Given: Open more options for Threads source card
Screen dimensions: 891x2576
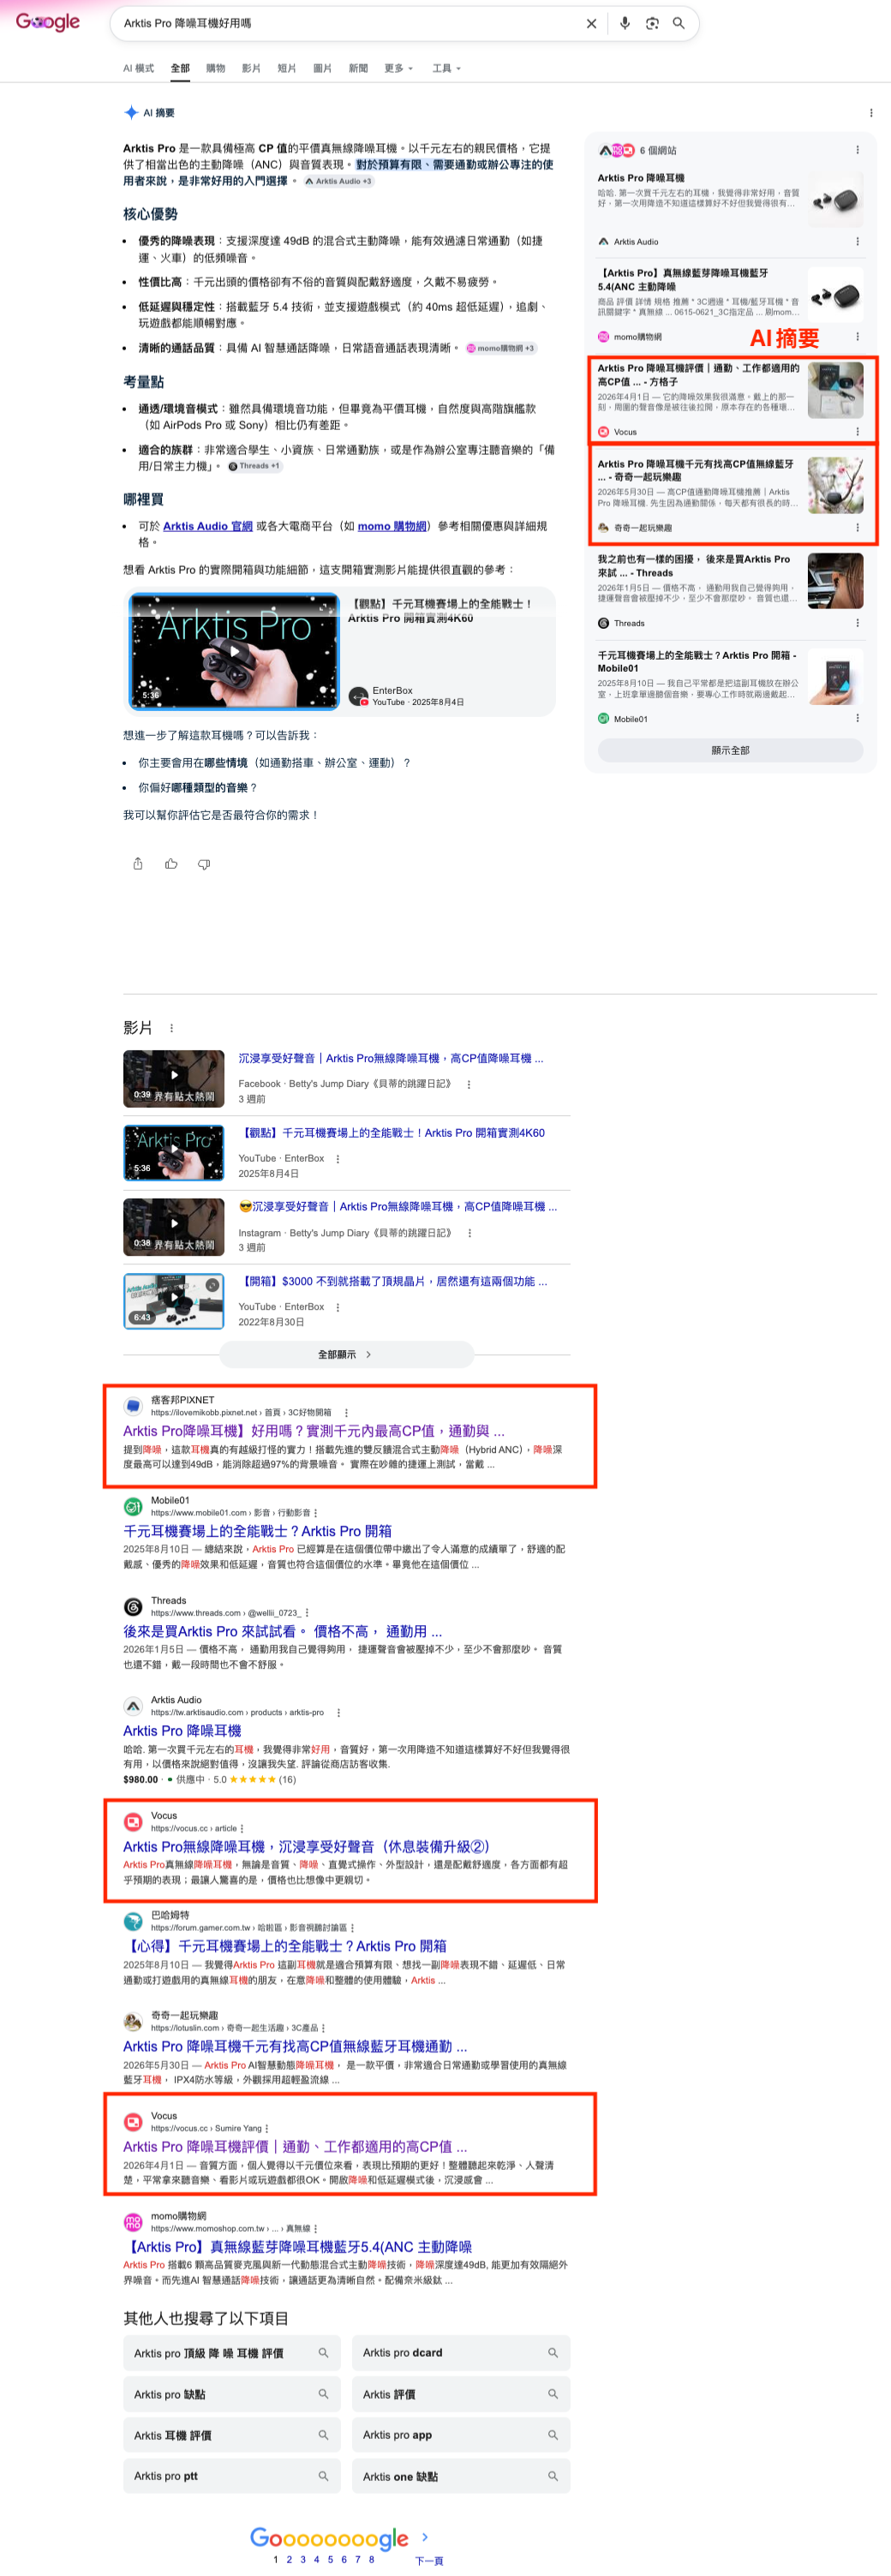Looking at the screenshot, I should point(857,623).
